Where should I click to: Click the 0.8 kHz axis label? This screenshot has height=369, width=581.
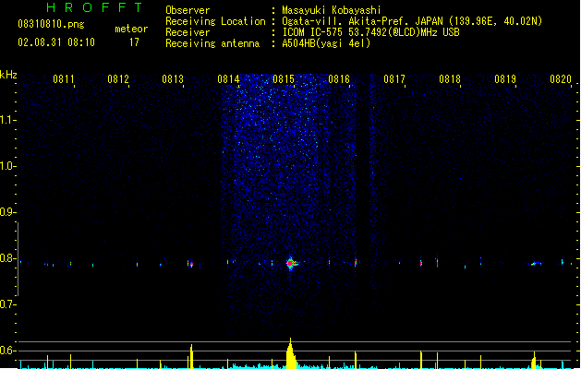point(7,258)
